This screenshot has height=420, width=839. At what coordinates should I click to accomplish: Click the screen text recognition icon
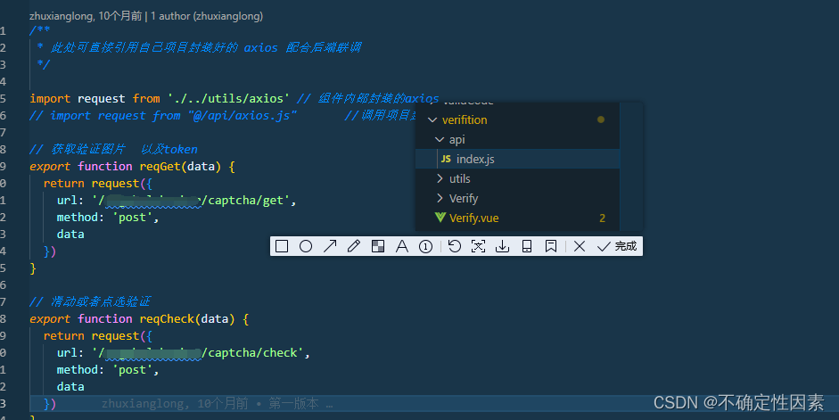pos(479,246)
